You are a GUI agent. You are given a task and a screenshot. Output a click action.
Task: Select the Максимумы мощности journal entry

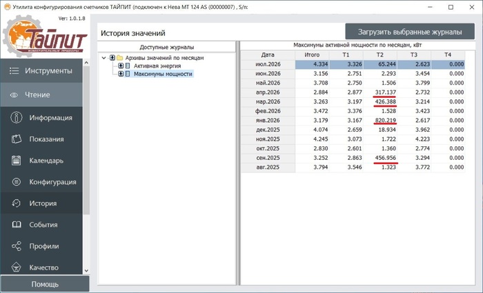click(x=163, y=74)
